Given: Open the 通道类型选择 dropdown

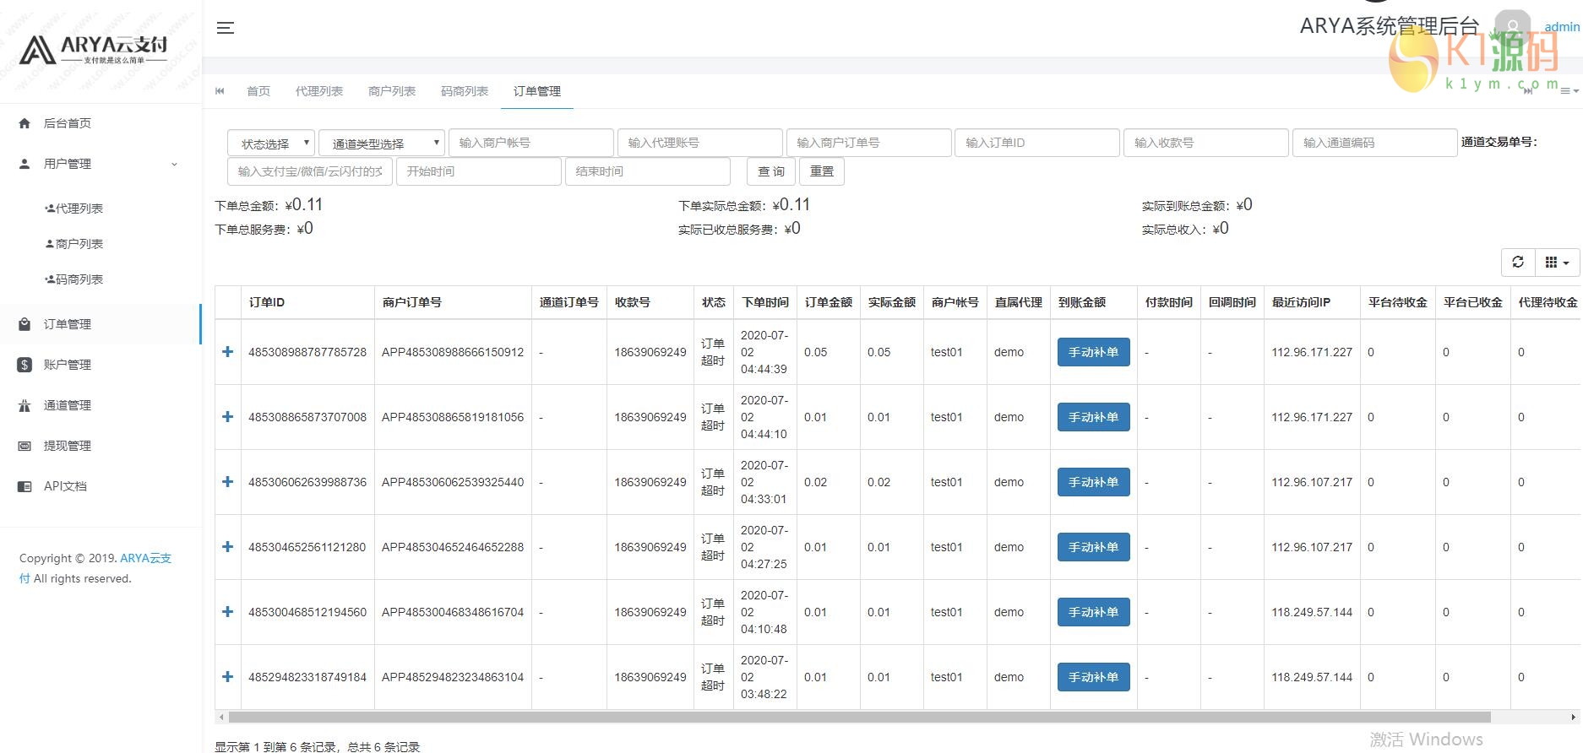Looking at the screenshot, I should click(381, 143).
